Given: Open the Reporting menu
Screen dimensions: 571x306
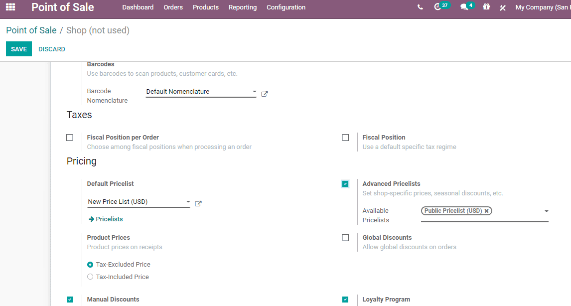Looking at the screenshot, I should point(243,7).
